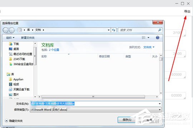Image resolution: width=193 pixels, height=128 pixels.
Task: Click the 保存(S) button
Action: tap(127, 120)
